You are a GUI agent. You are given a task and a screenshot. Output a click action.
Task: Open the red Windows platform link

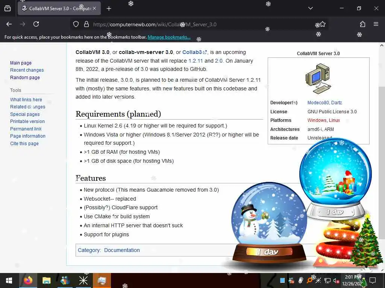(x=317, y=120)
